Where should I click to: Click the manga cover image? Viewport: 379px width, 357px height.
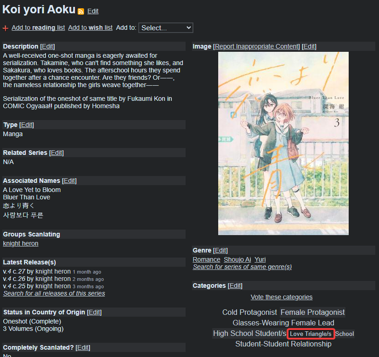283,143
